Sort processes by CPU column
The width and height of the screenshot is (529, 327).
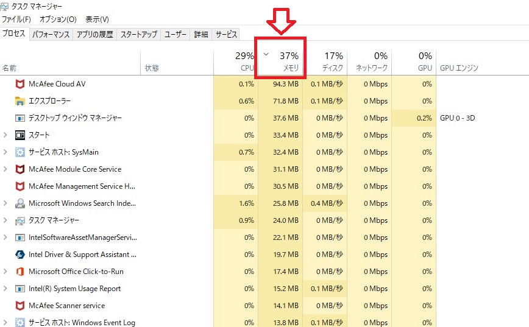click(236, 62)
